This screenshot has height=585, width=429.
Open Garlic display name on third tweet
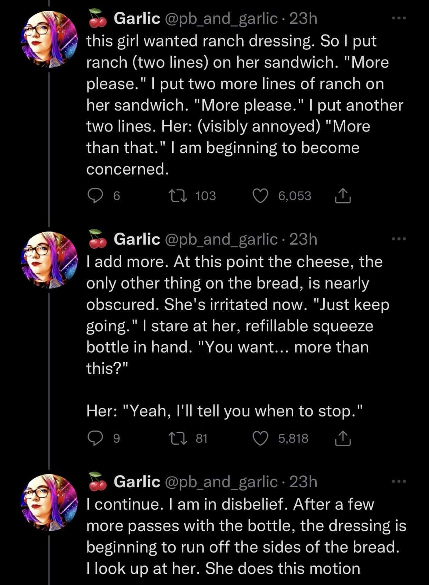tap(137, 482)
